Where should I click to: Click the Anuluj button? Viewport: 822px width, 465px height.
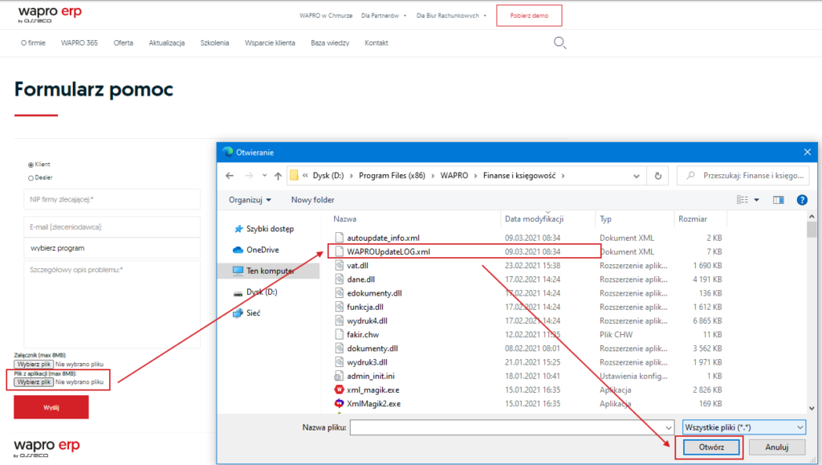(x=776, y=447)
